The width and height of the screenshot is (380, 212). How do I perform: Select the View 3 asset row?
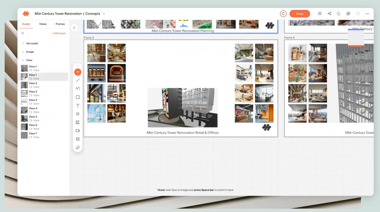(44, 102)
